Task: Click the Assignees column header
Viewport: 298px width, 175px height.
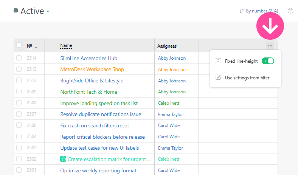Action: [167, 46]
